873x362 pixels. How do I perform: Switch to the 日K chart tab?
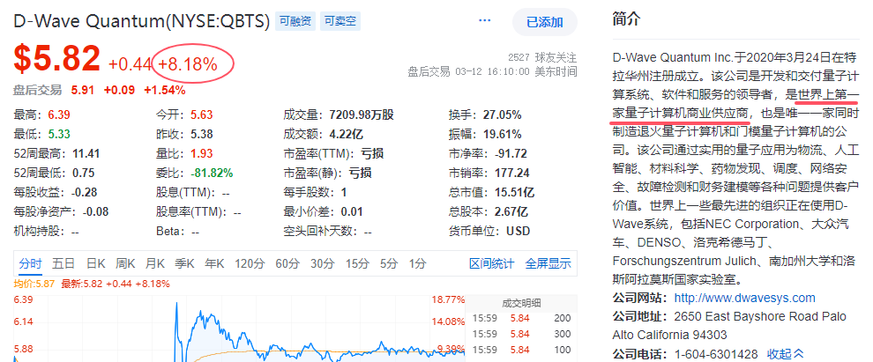pyautogui.click(x=96, y=263)
